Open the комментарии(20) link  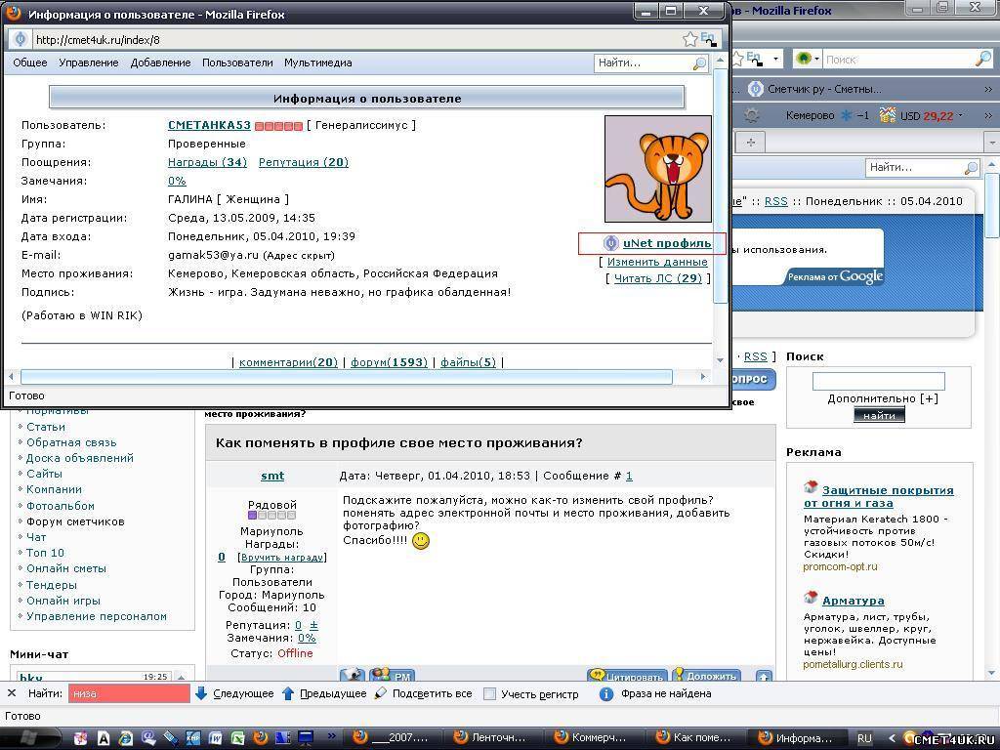[288, 362]
